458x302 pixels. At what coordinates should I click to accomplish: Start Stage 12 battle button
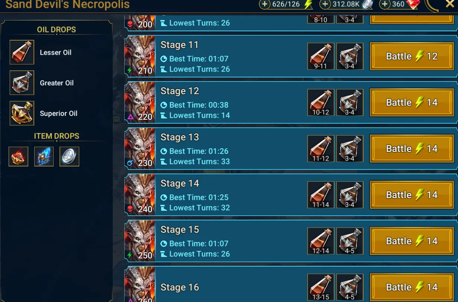click(x=412, y=102)
